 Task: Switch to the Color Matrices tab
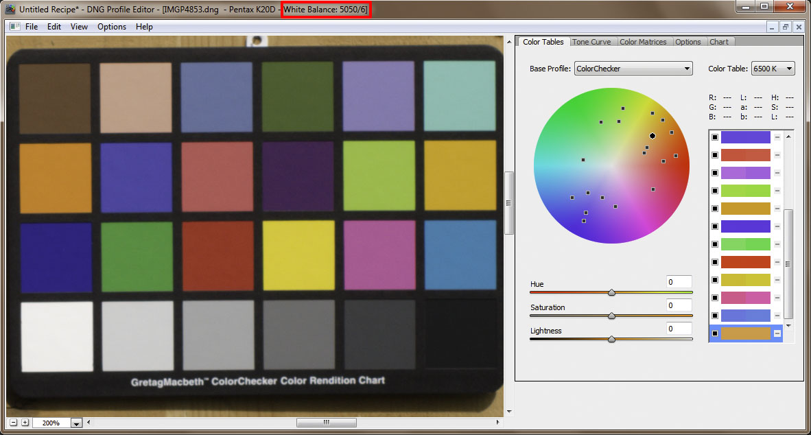point(643,42)
